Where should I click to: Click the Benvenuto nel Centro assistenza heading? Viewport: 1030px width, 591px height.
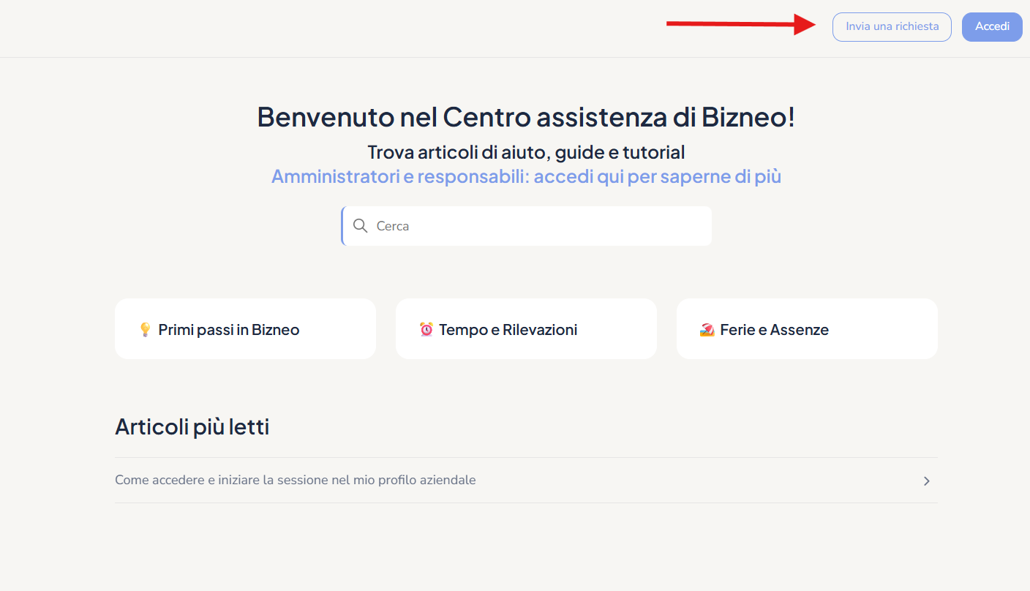click(526, 117)
